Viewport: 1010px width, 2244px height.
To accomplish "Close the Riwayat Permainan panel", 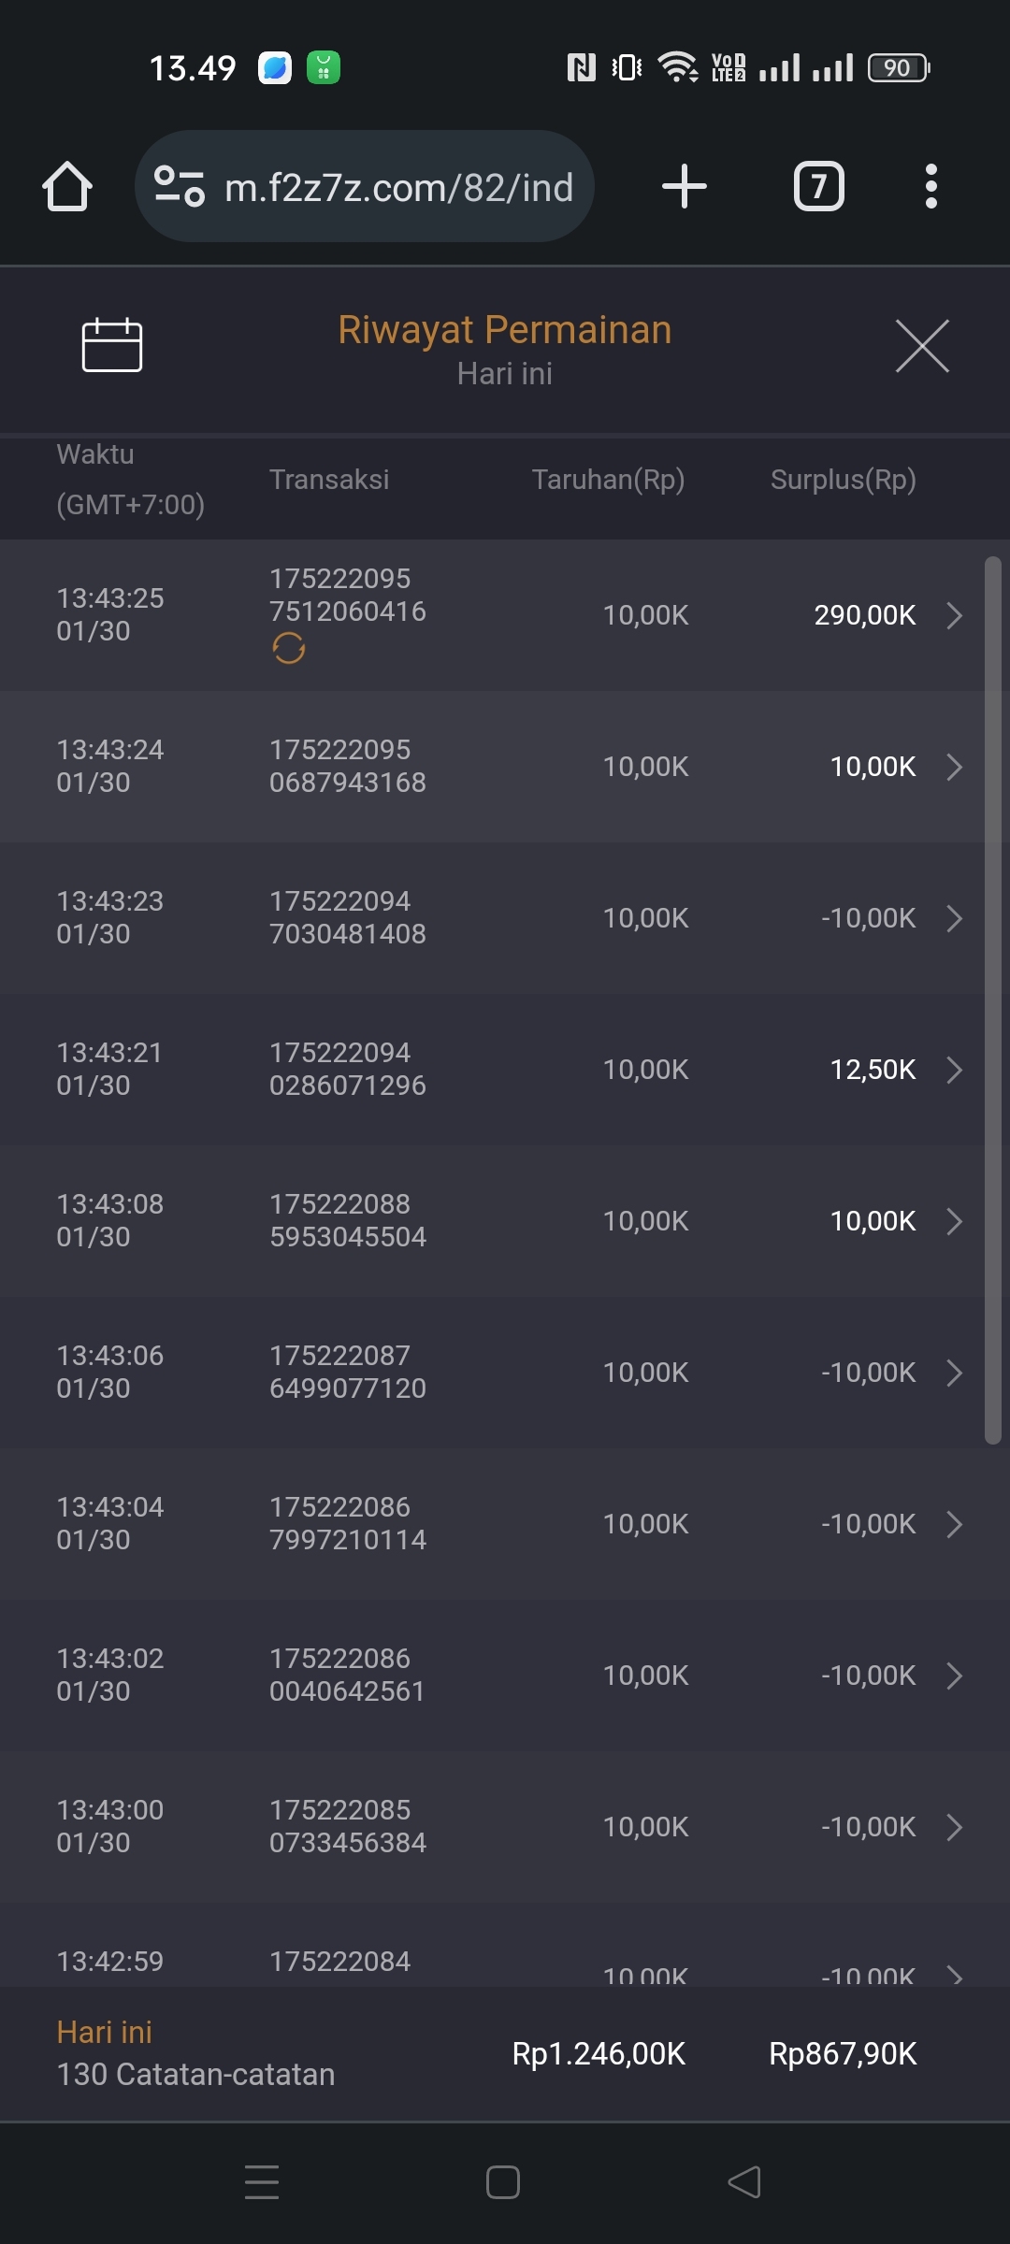I will click(922, 346).
